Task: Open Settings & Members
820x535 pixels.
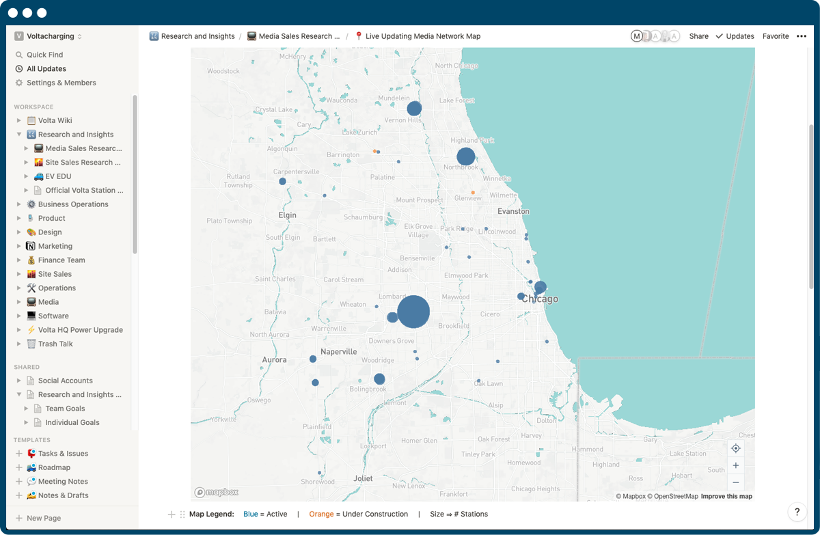Action: click(20, 82)
